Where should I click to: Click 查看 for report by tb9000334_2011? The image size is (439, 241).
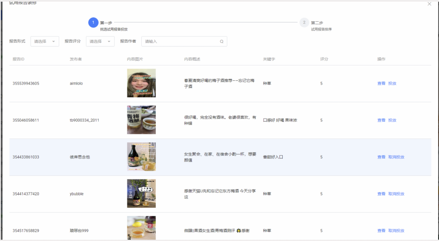point(382,120)
